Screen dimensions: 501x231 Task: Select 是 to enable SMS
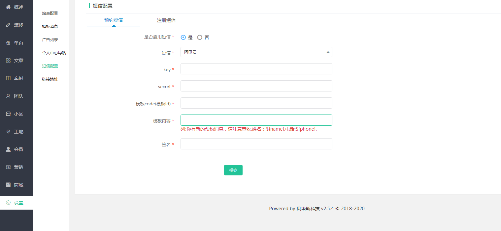tap(184, 38)
